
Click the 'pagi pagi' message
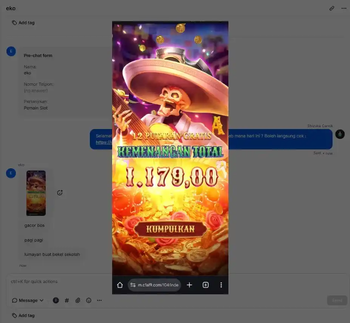tap(34, 240)
